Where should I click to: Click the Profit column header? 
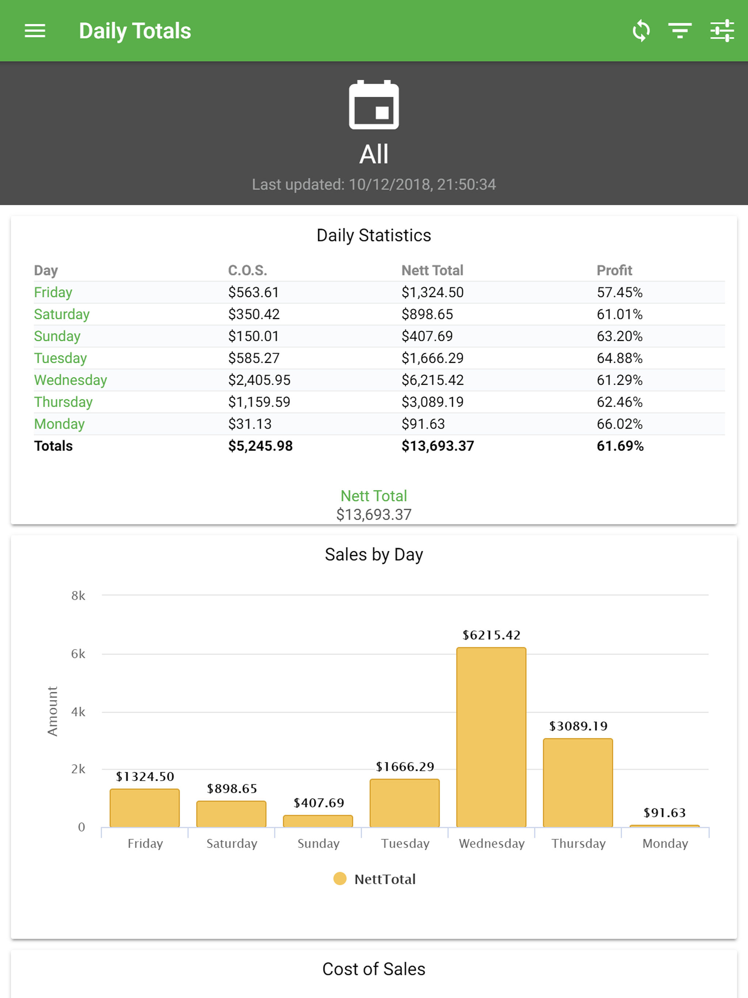pyautogui.click(x=614, y=270)
